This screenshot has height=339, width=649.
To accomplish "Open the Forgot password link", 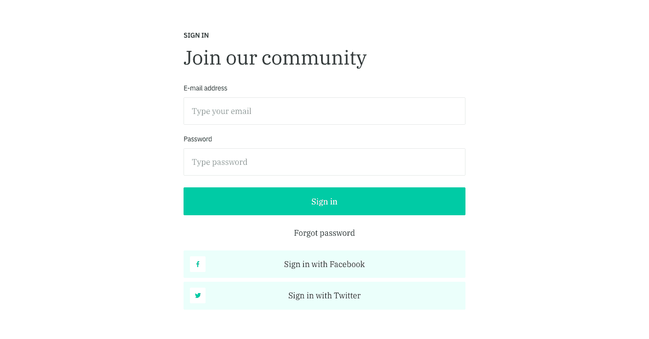I will point(324,233).
